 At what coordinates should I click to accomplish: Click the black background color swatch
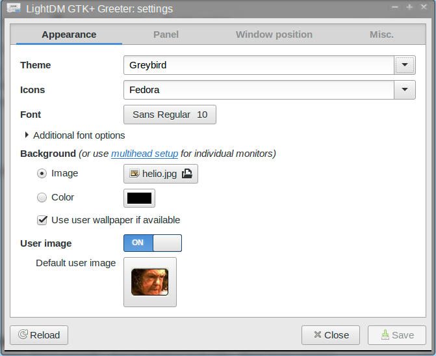click(x=139, y=198)
